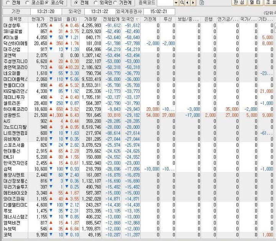Click 하이록코리아 연기금 value 35,000
This screenshot has width=276, height=241.
click(x=232, y=109)
